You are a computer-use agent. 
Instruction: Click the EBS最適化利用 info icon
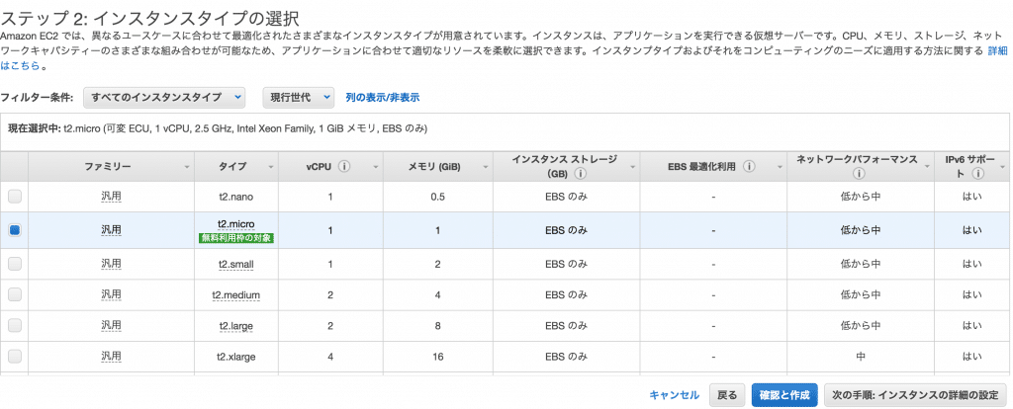(x=750, y=166)
